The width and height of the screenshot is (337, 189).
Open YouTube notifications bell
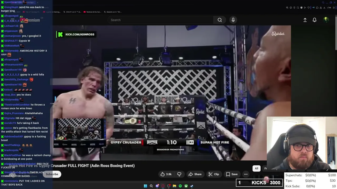[314, 20]
